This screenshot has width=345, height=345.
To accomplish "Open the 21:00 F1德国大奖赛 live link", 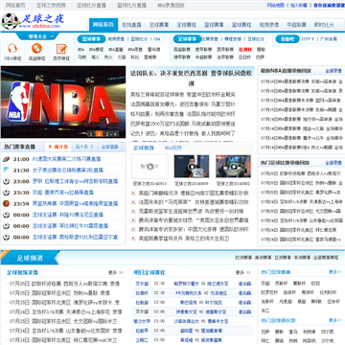I will click(66, 159).
